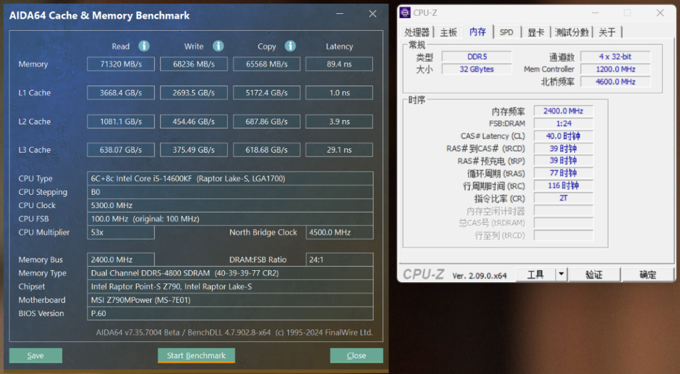Click the L3 Cache Copy value 618.68 GB/s
680x374 pixels.
point(267,150)
